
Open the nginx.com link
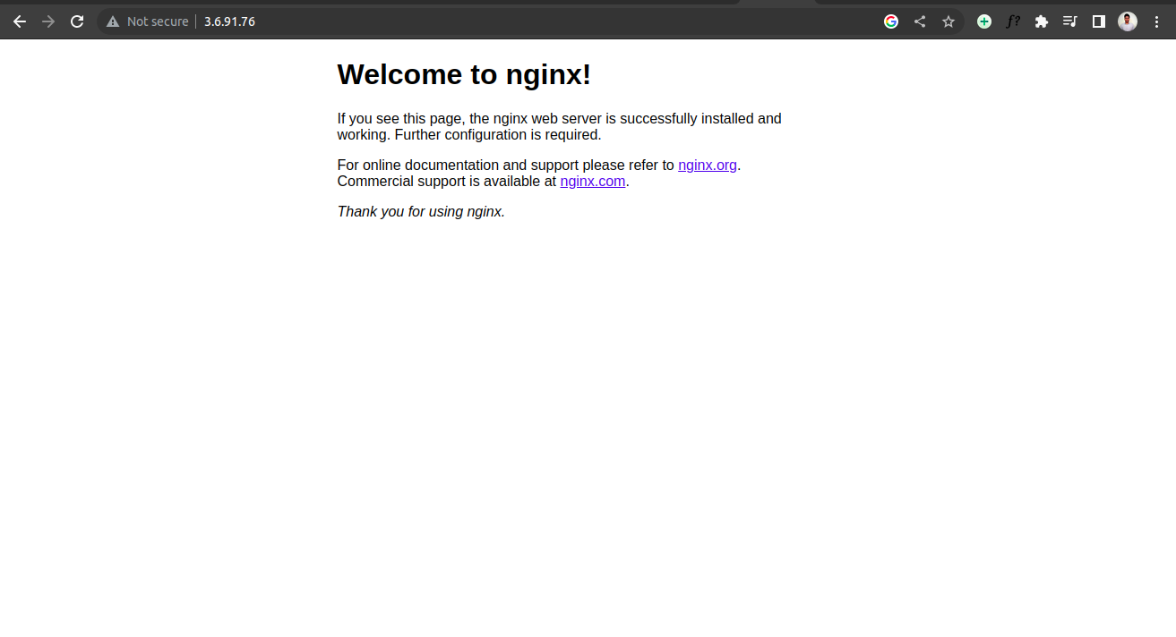coord(593,182)
